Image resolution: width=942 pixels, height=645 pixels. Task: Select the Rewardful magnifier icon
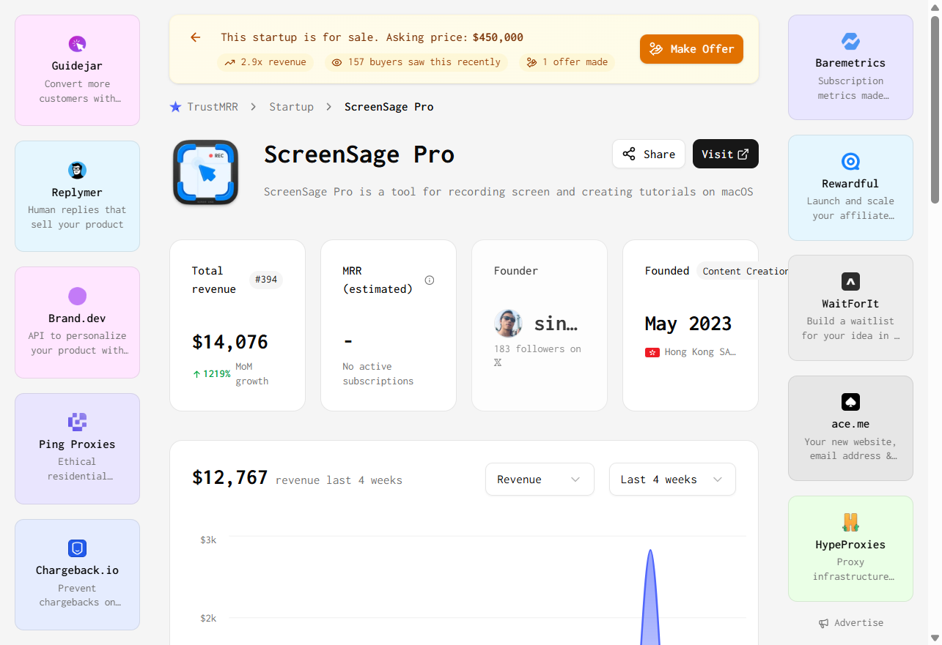(x=850, y=161)
